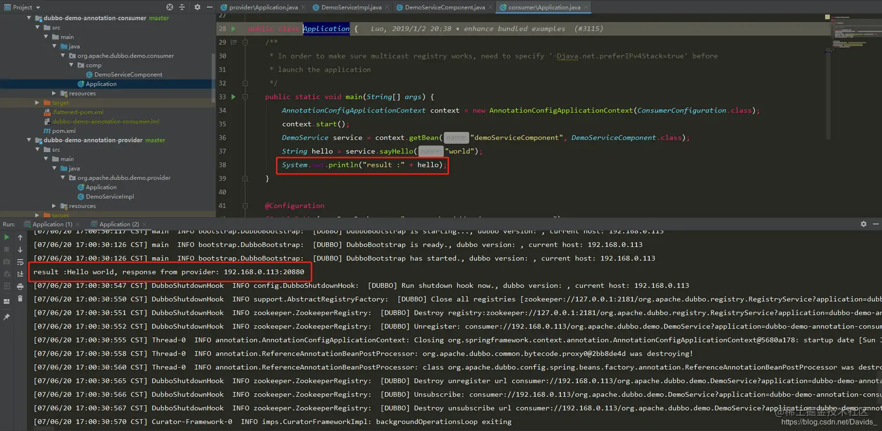
Task: Jump up the stack trace with the up arrow
Action: point(20,238)
